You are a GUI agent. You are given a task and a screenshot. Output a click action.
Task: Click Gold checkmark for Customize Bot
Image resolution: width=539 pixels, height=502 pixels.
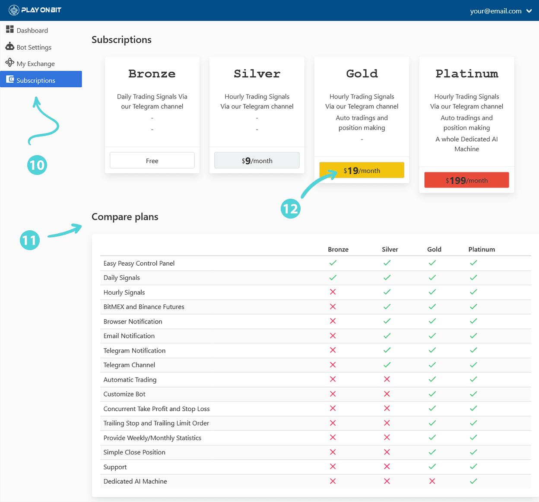(432, 394)
